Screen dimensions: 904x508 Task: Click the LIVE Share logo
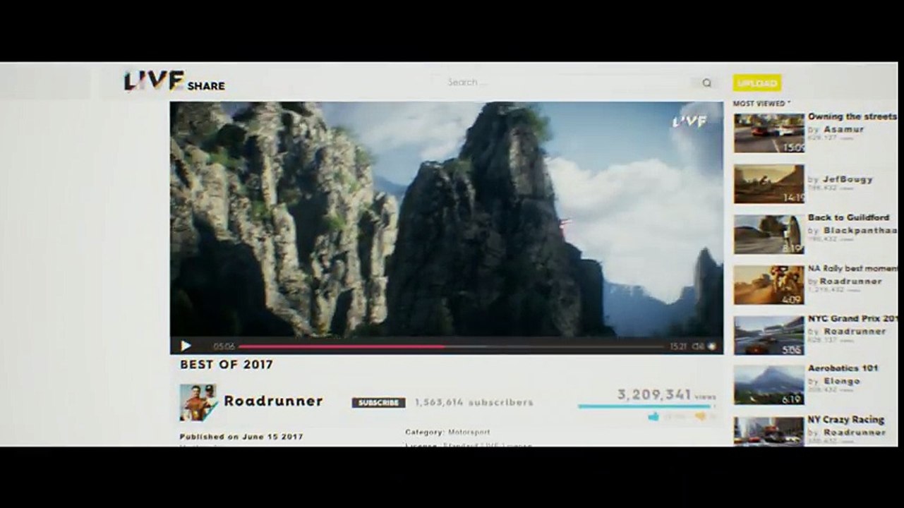click(x=174, y=81)
